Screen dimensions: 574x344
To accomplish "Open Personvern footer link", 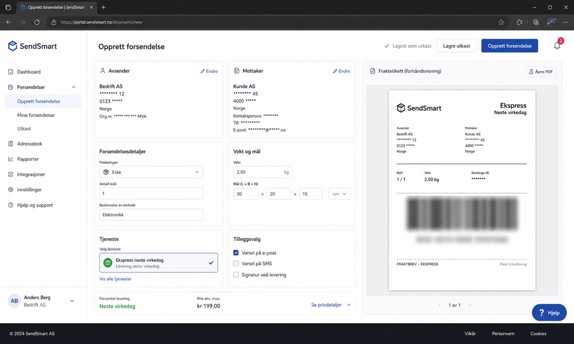I will pos(503,333).
